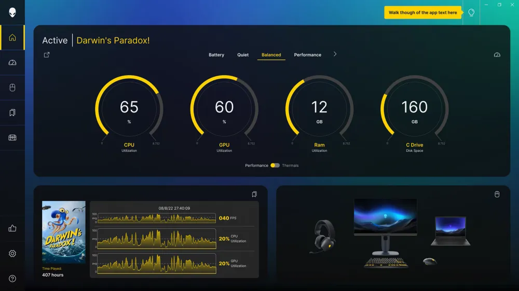Viewport: 519px width, 291px height.
Task: Open the mouse peripherals sidebar icon
Action: tap(12, 88)
